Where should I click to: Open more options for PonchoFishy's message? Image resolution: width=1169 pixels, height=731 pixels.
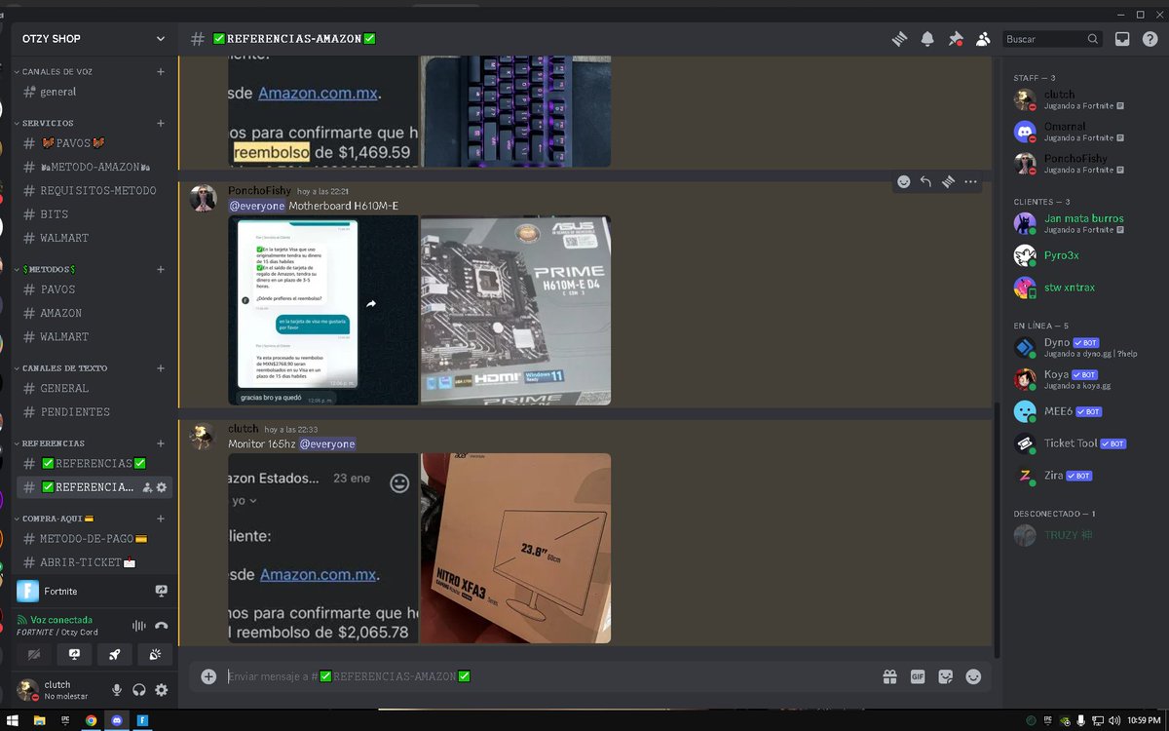(970, 182)
